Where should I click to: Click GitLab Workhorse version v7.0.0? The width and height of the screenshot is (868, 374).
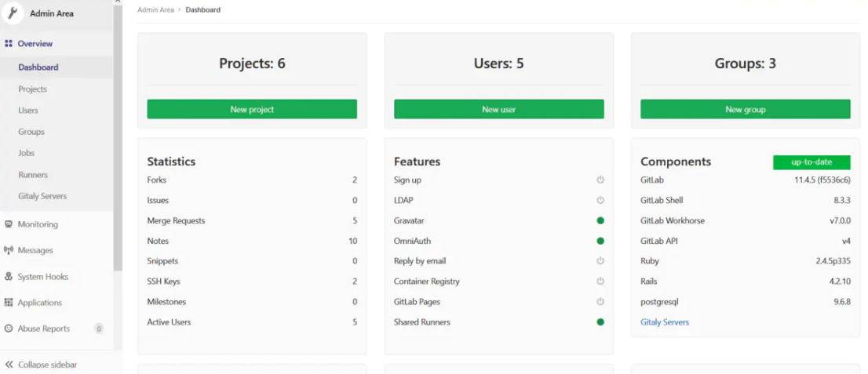[x=840, y=221]
